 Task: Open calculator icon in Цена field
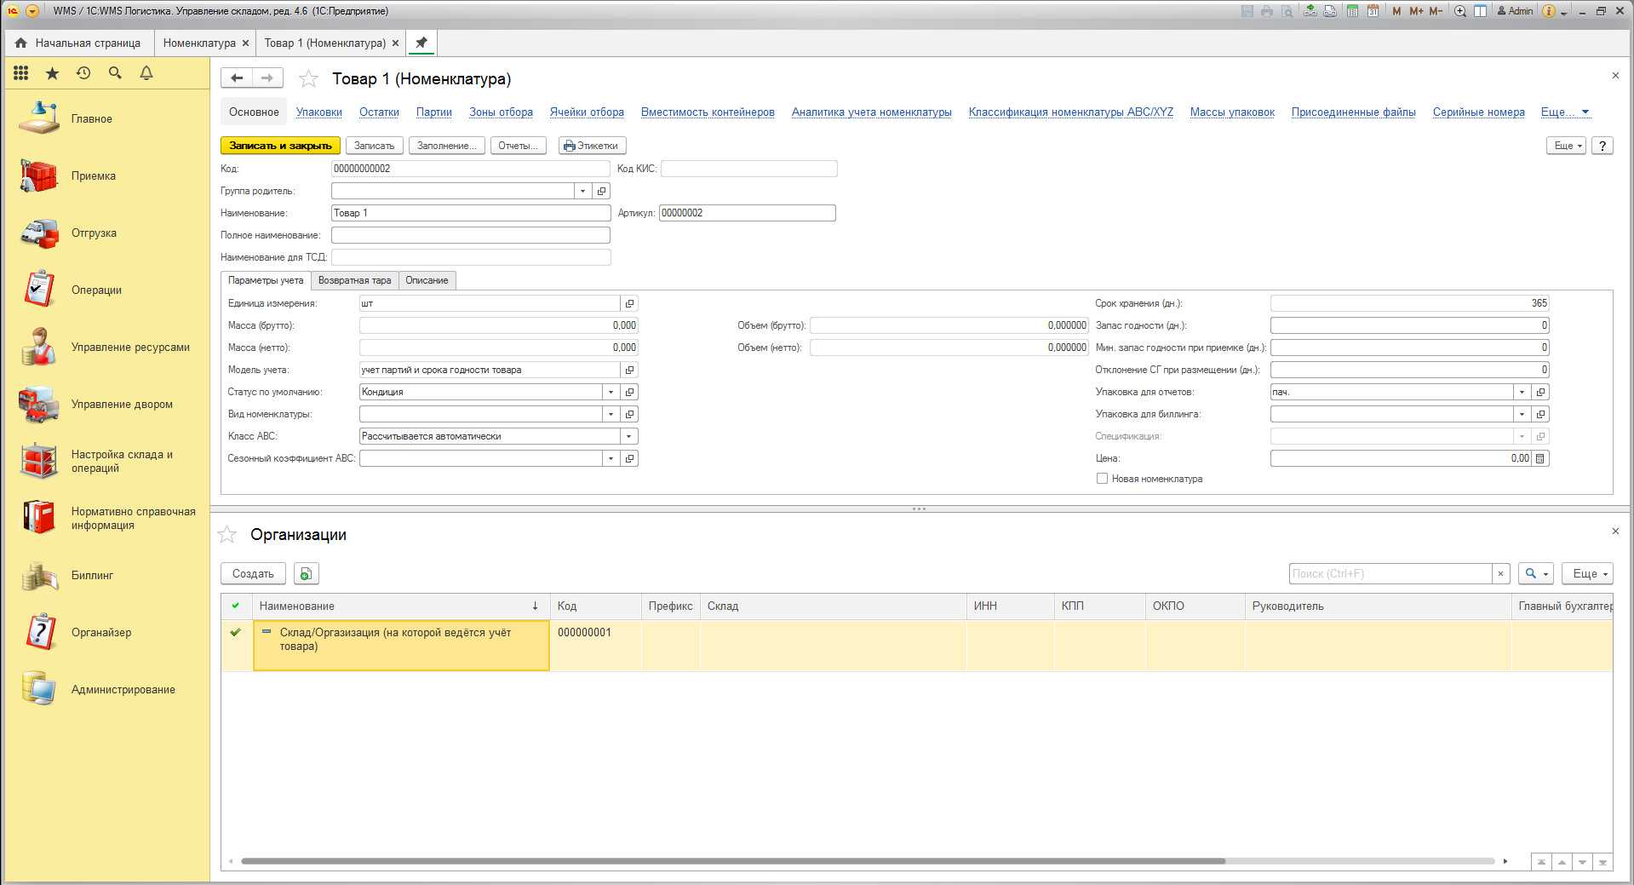[x=1540, y=458]
